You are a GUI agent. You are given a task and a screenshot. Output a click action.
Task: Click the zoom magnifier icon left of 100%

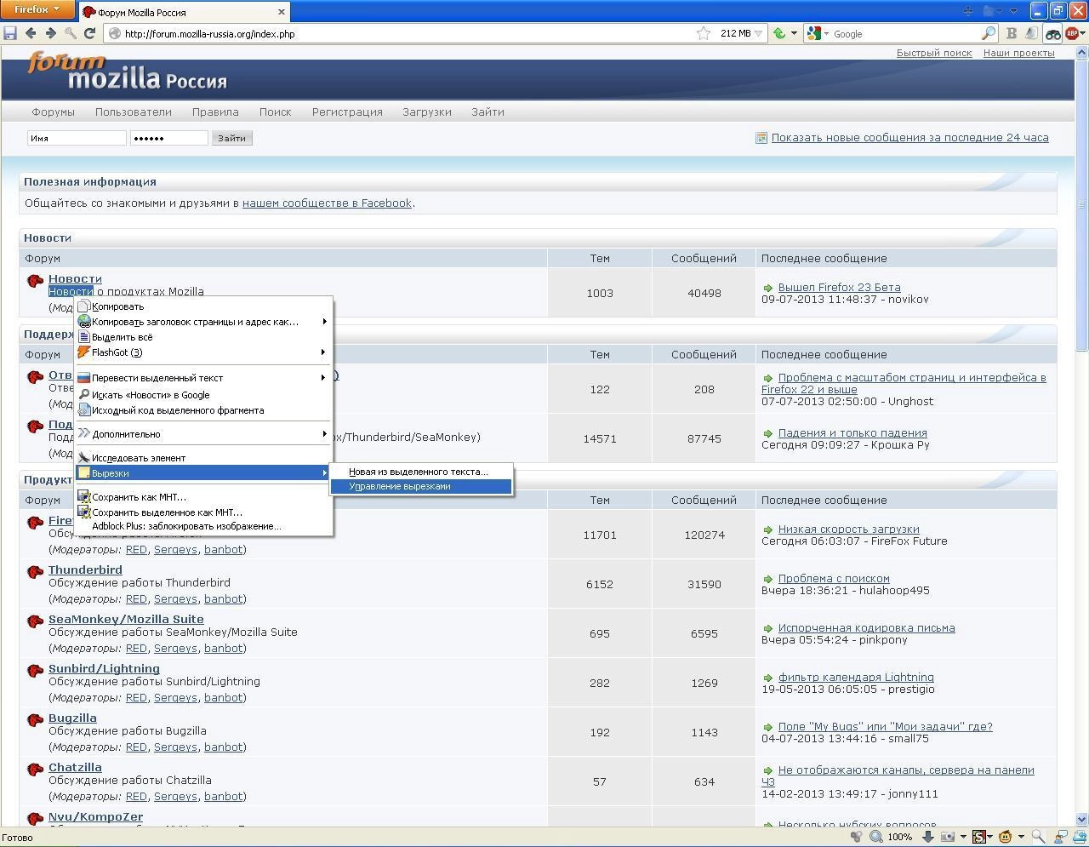[875, 837]
